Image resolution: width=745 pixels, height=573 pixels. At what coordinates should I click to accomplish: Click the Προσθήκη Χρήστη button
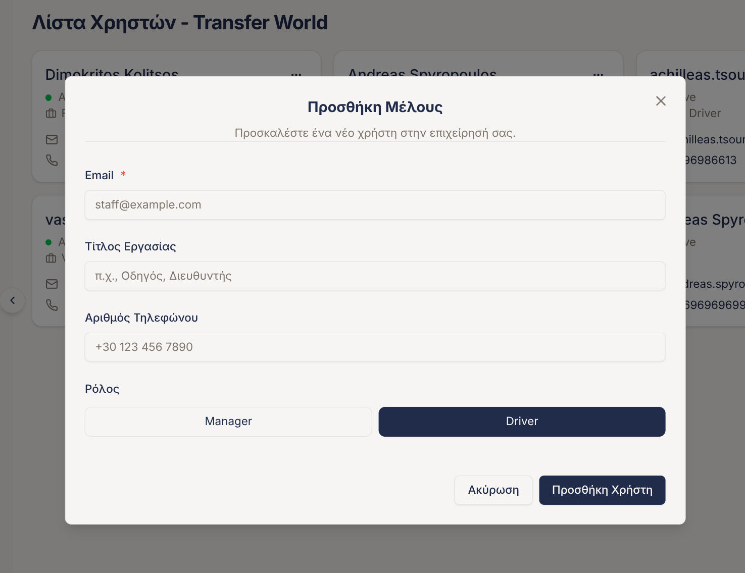[602, 490]
